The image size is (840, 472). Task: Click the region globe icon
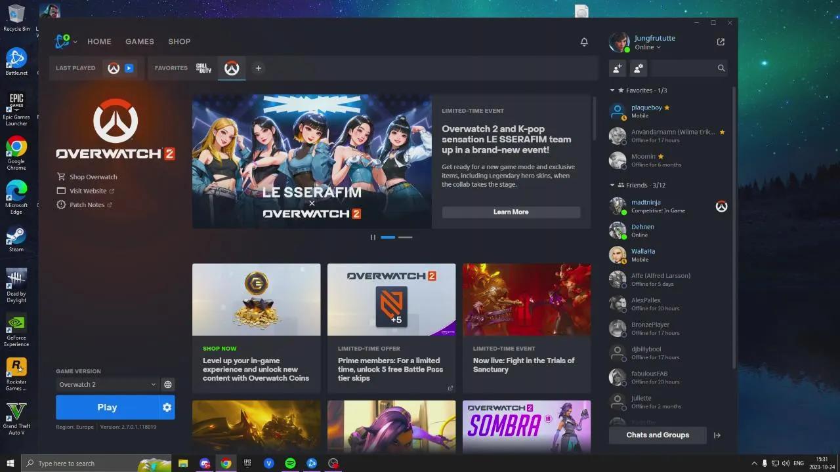tap(168, 385)
